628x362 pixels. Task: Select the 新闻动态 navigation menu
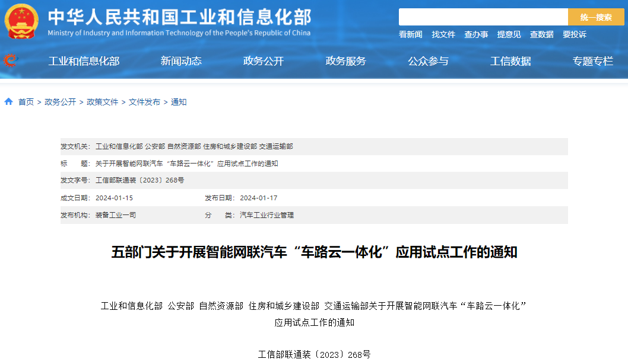(180, 62)
